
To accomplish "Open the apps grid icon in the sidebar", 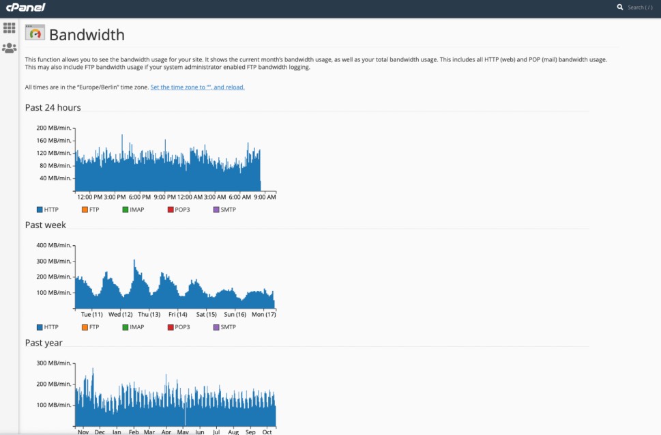I will pyautogui.click(x=9, y=27).
